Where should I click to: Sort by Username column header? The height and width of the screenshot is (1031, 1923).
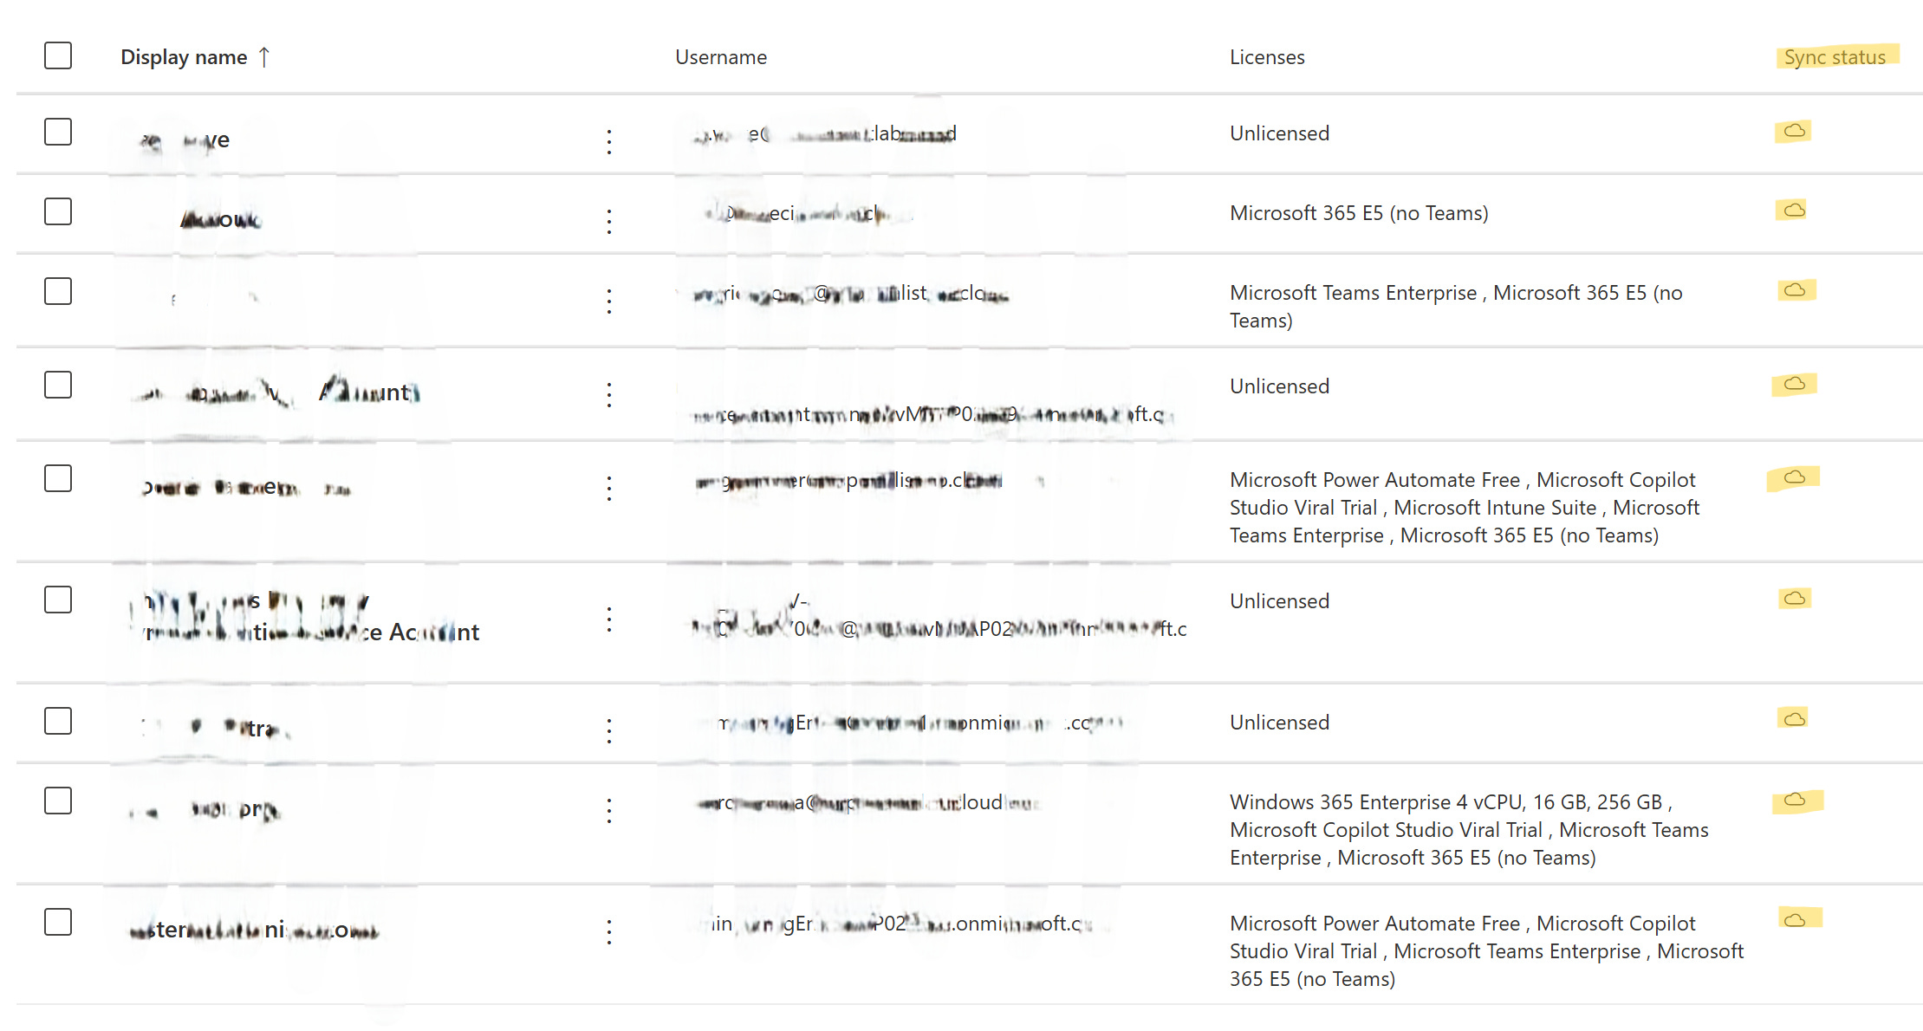(x=720, y=57)
